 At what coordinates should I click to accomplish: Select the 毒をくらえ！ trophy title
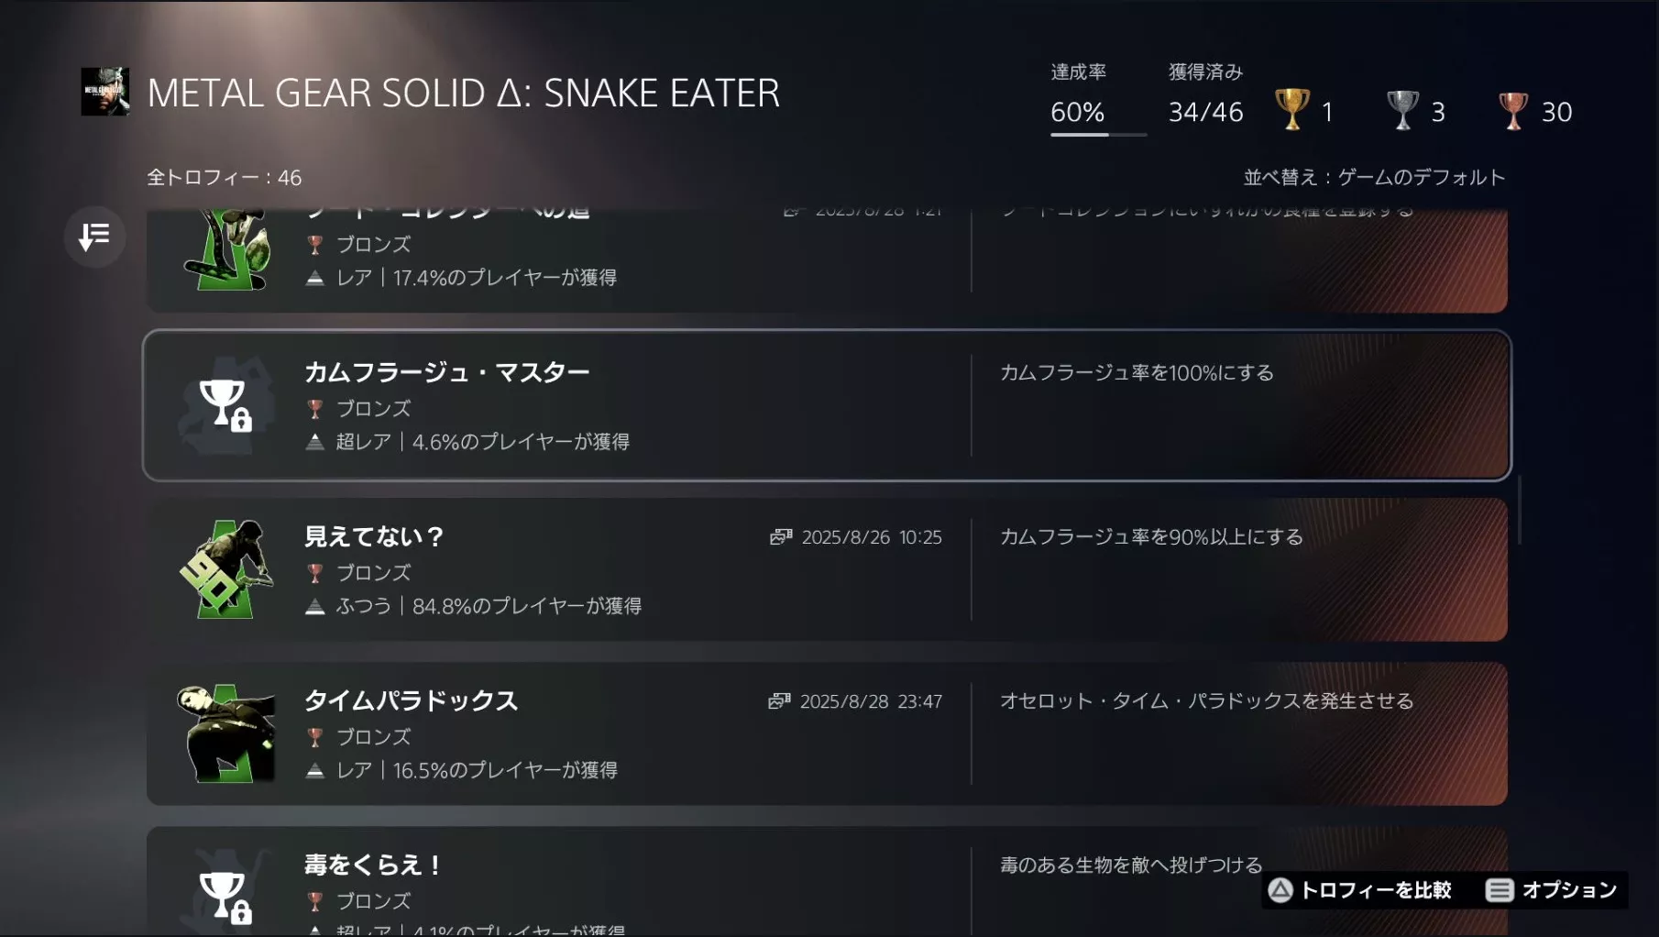tap(373, 865)
